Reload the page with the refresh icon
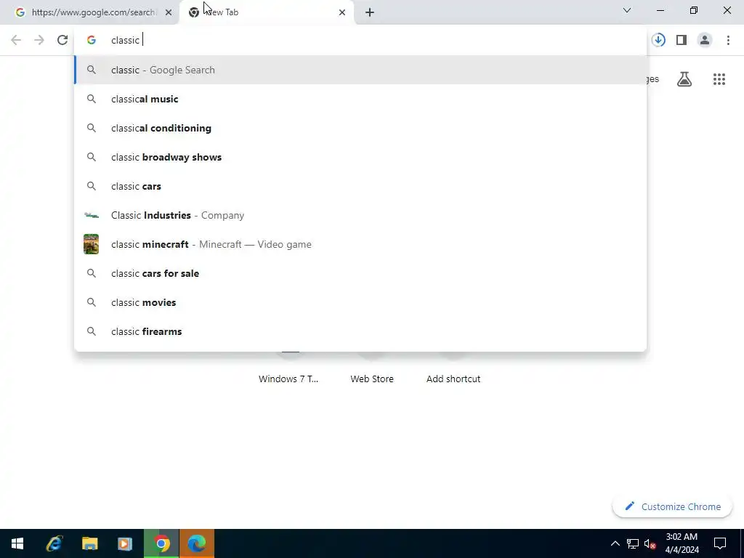The image size is (744, 558). (x=62, y=40)
